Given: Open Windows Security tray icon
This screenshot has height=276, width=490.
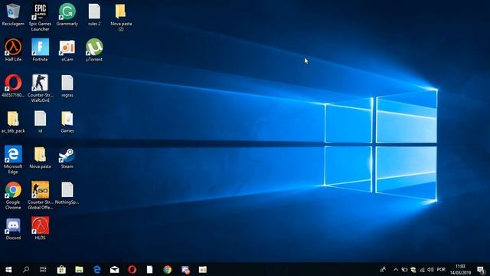Looking at the screenshot, I should click(x=413, y=269).
